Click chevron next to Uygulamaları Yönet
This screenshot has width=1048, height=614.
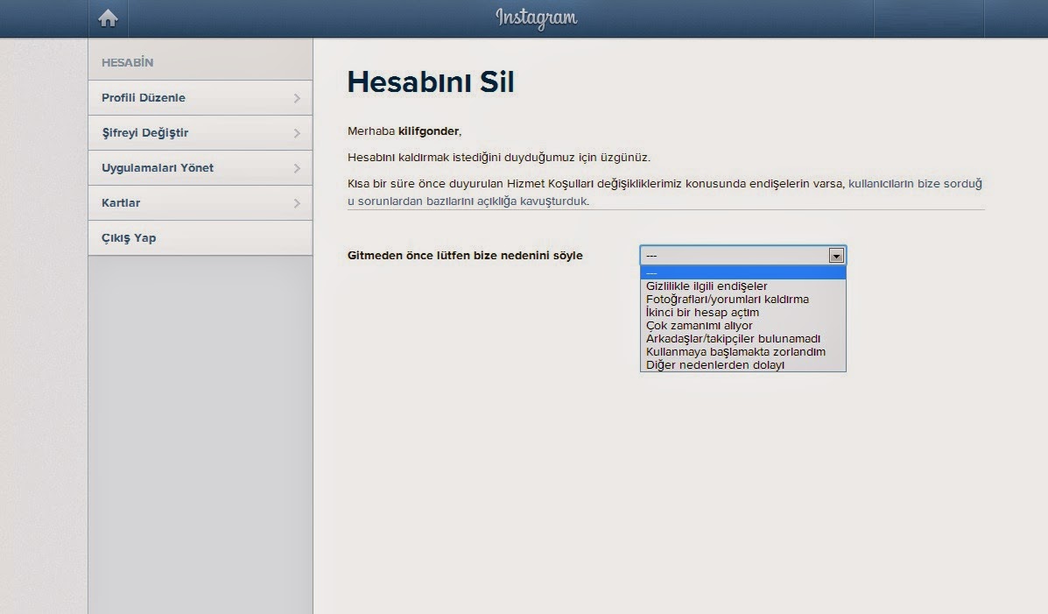(x=297, y=168)
